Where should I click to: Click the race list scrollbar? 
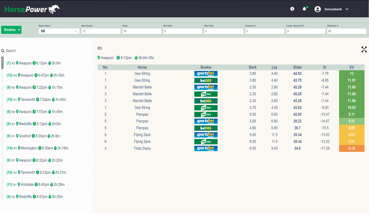point(2,63)
